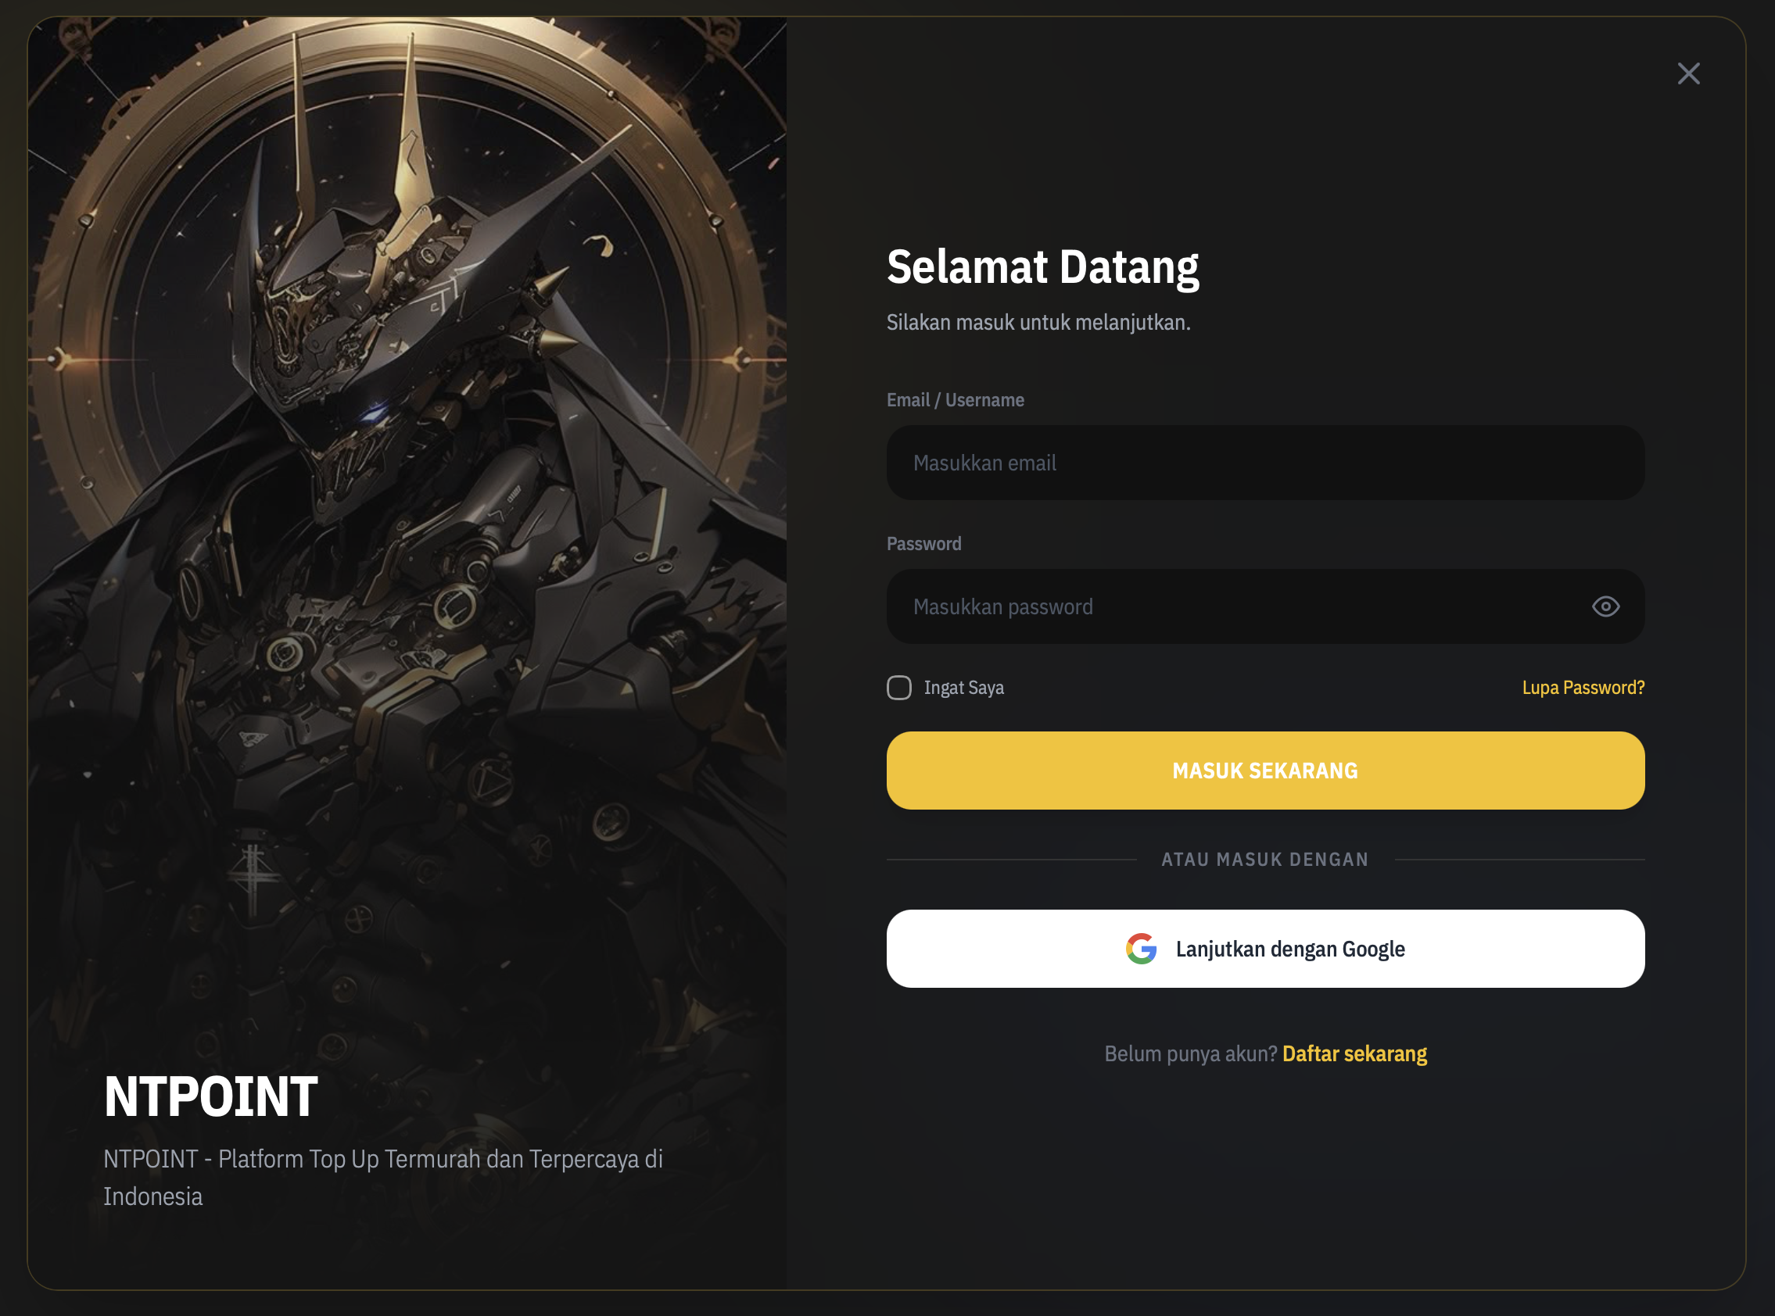Click the armored robot artwork image
Viewport: 1775px width, 1316px height.
[x=407, y=478]
